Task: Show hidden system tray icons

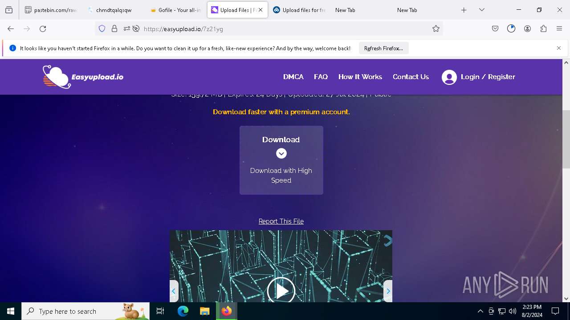Action: click(x=480, y=311)
